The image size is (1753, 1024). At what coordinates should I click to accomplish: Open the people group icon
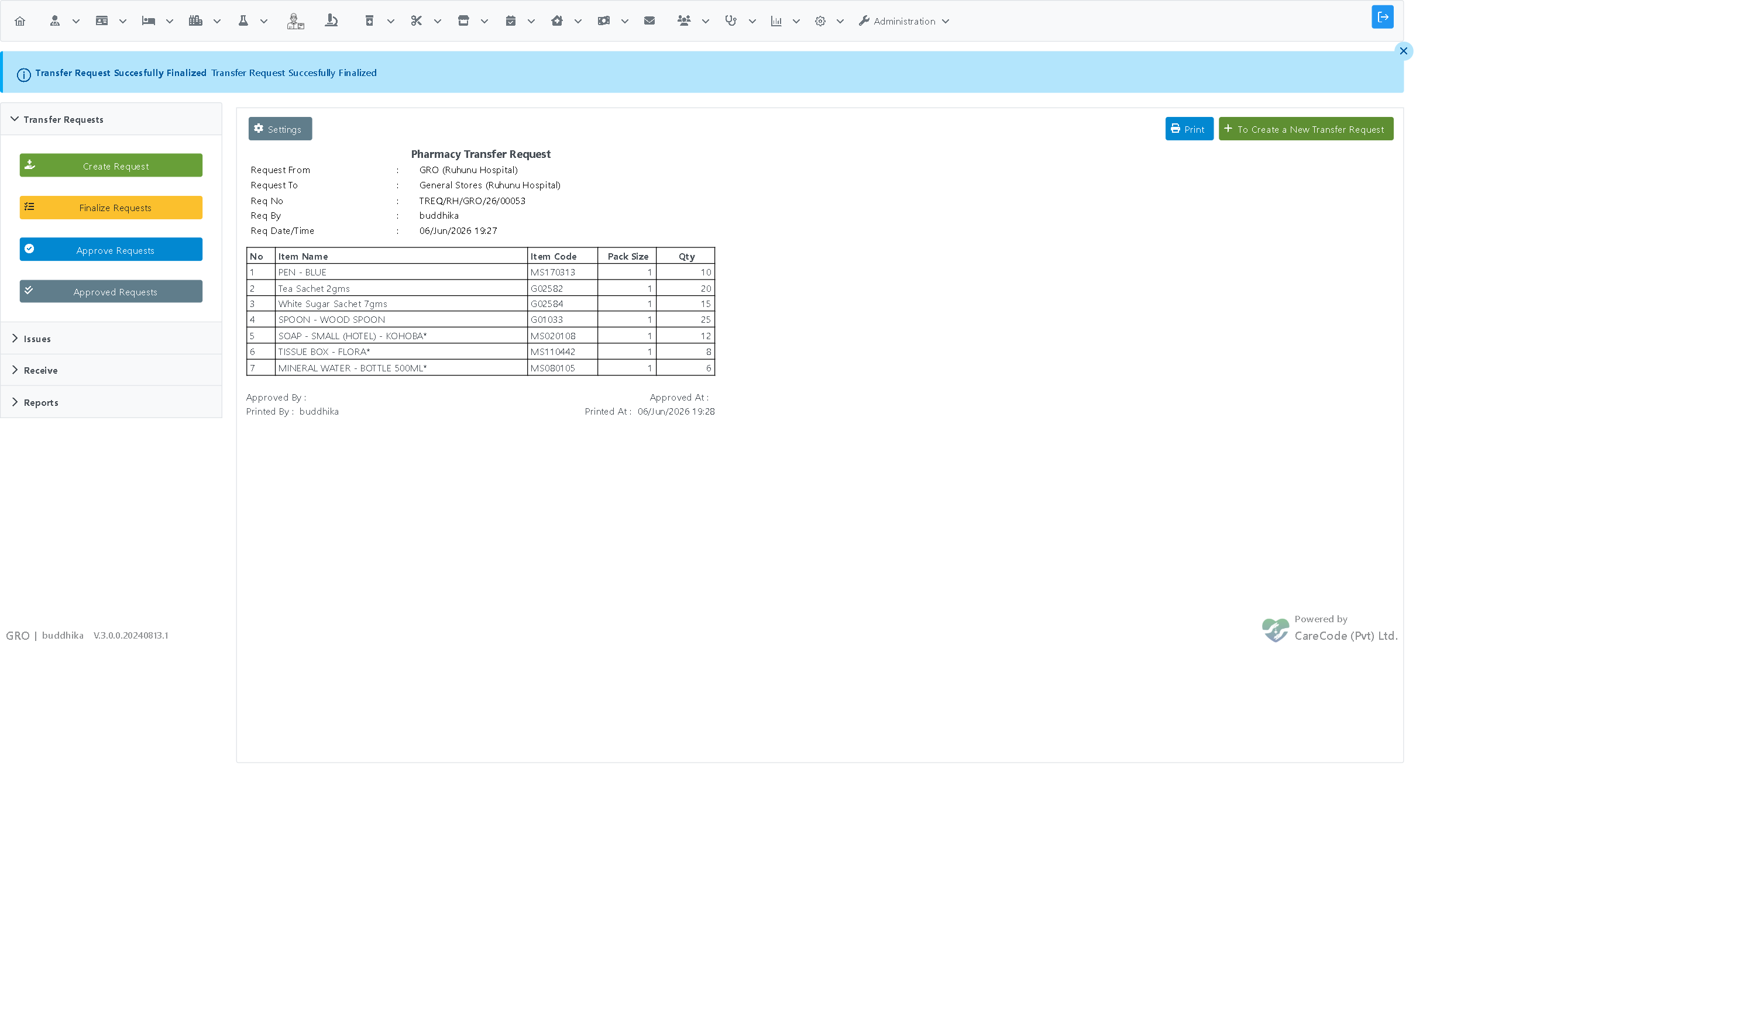pyautogui.click(x=684, y=21)
